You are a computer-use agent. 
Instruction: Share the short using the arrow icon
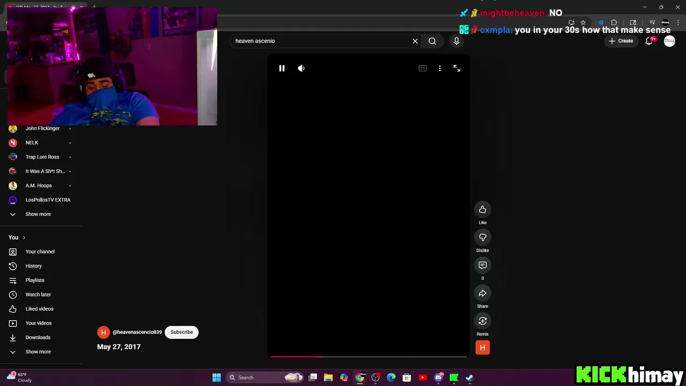coord(482,293)
